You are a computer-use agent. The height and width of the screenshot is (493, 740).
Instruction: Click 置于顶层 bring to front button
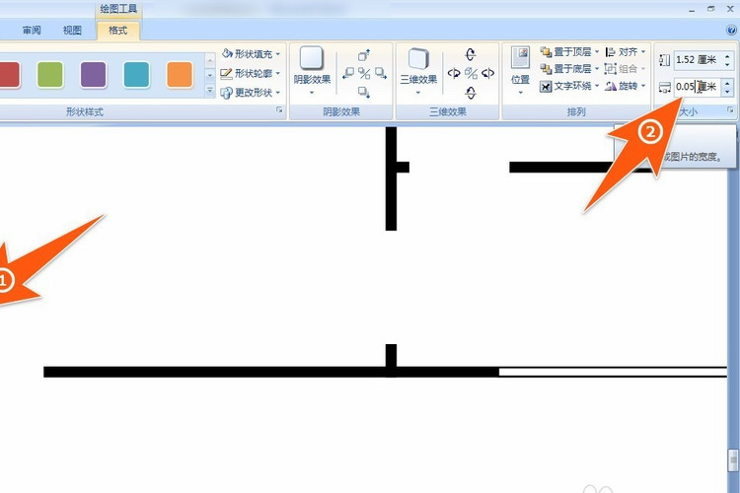(x=566, y=51)
